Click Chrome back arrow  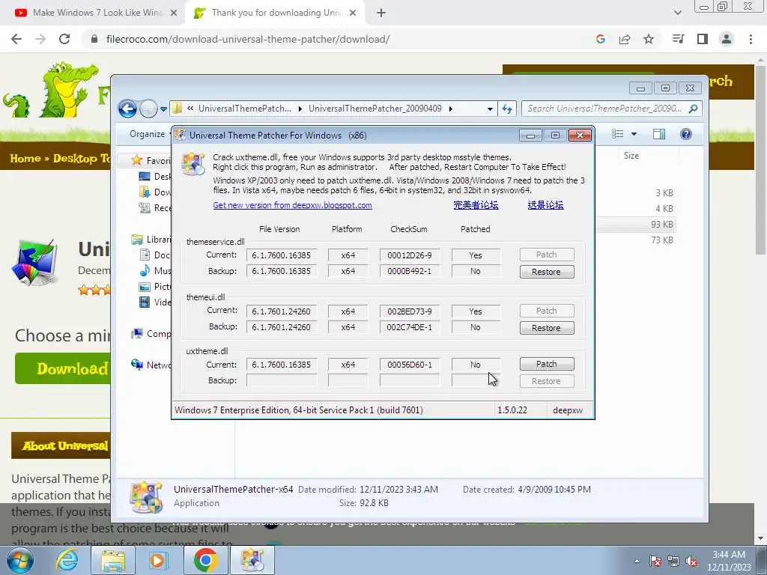tap(16, 39)
